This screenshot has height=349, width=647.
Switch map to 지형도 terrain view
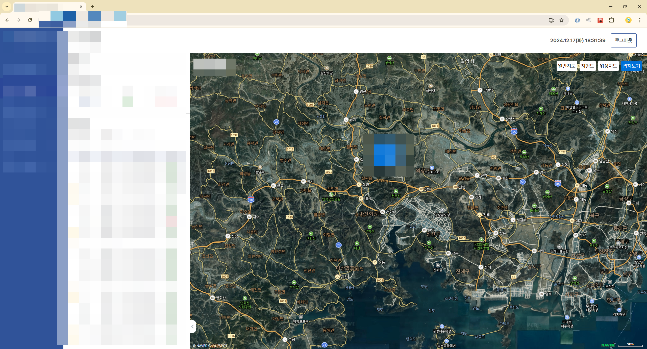(x=587, y=66)
